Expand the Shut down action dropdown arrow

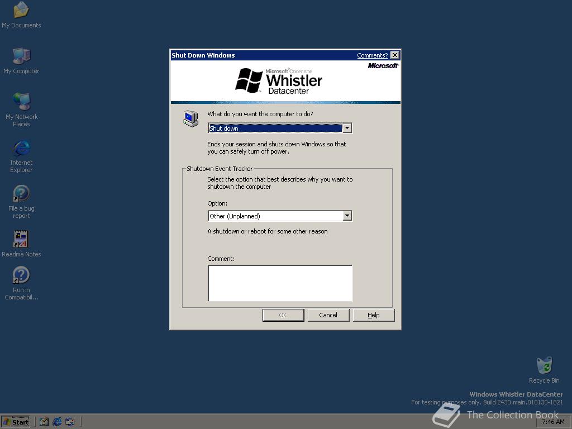click(347, 128)
